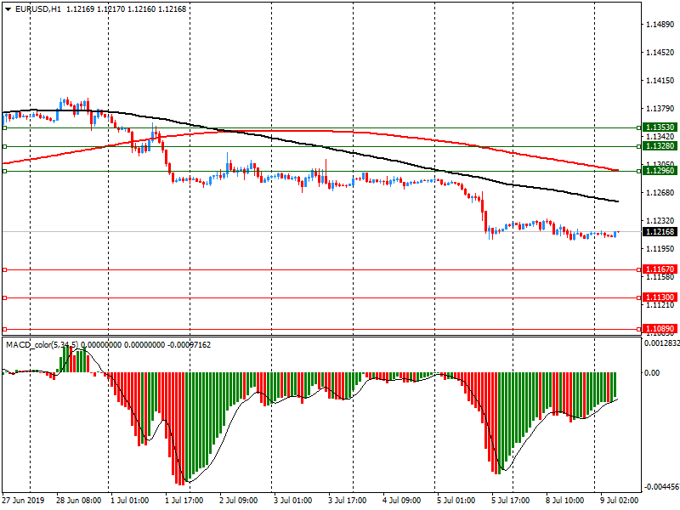This screenshot has width=680, height=510.
Task: Click the 1 Jul 17:00 time label
Action: 184,501
